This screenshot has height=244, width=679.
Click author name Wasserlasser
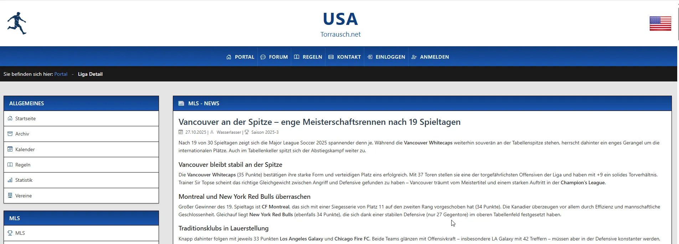[x=229, y=132]
